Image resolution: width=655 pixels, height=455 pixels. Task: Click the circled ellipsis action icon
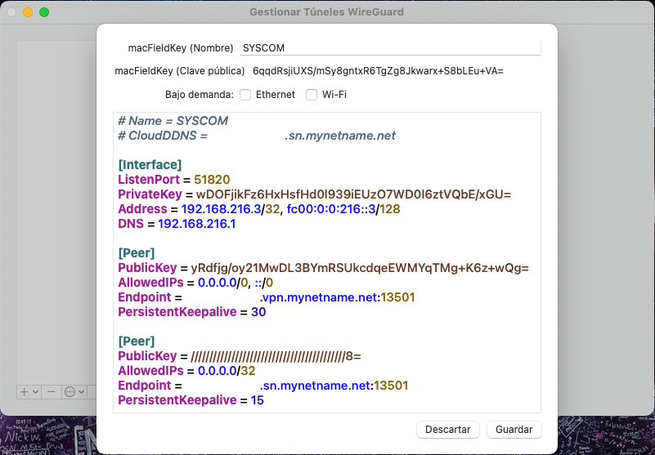pos(70,392)
